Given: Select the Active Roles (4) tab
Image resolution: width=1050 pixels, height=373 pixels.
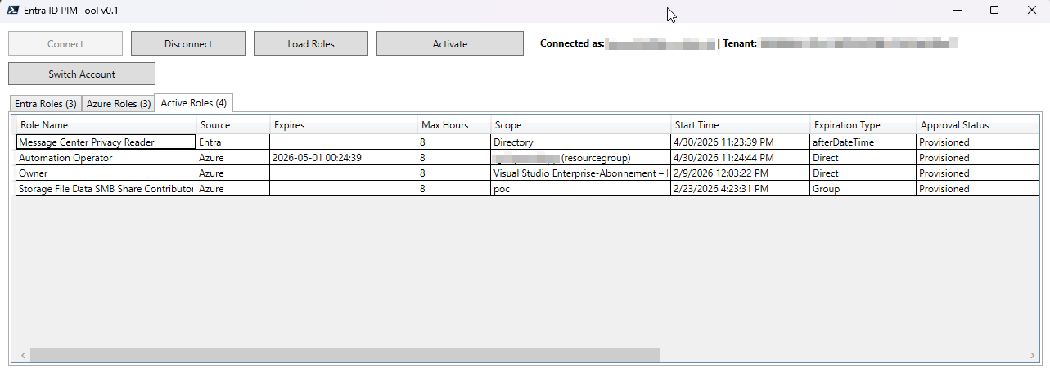Looking at the screenshot, I should point(194,103).
